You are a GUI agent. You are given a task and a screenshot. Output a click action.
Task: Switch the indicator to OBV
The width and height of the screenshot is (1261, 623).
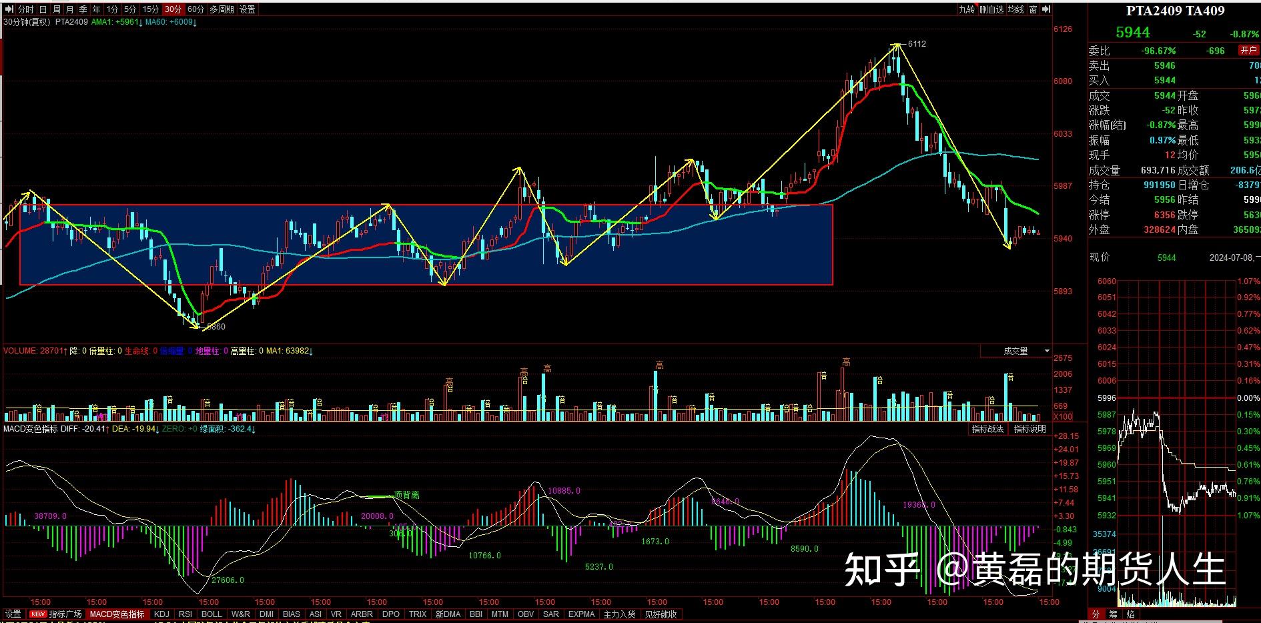pyautogui.click(x=526, y=614)
